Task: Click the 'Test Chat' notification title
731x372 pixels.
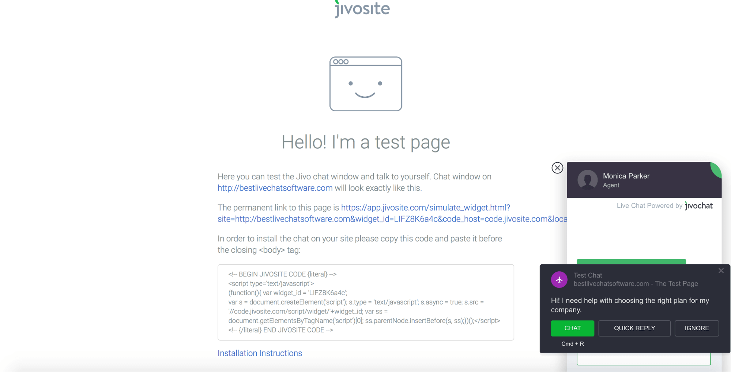Action: pos(588,275)
